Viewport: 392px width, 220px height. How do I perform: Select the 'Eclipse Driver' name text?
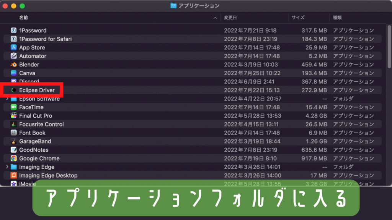point(37,90)
